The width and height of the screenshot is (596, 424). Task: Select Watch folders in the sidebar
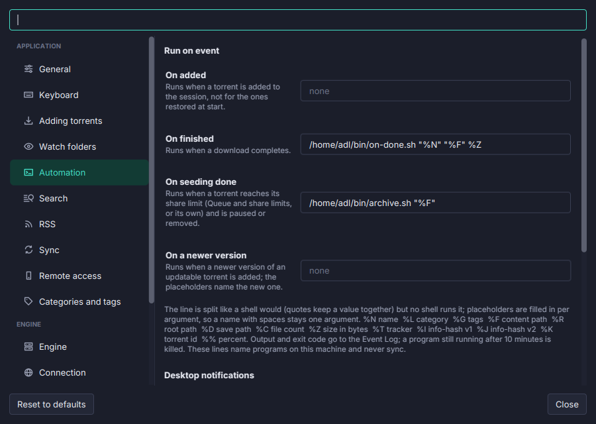[79, 147]
